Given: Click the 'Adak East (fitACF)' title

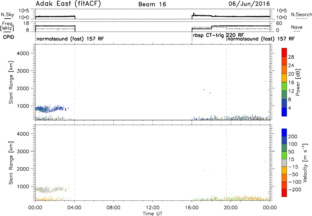Looking at the screenshot, I should pyautogui.click(x=68, y=4).
